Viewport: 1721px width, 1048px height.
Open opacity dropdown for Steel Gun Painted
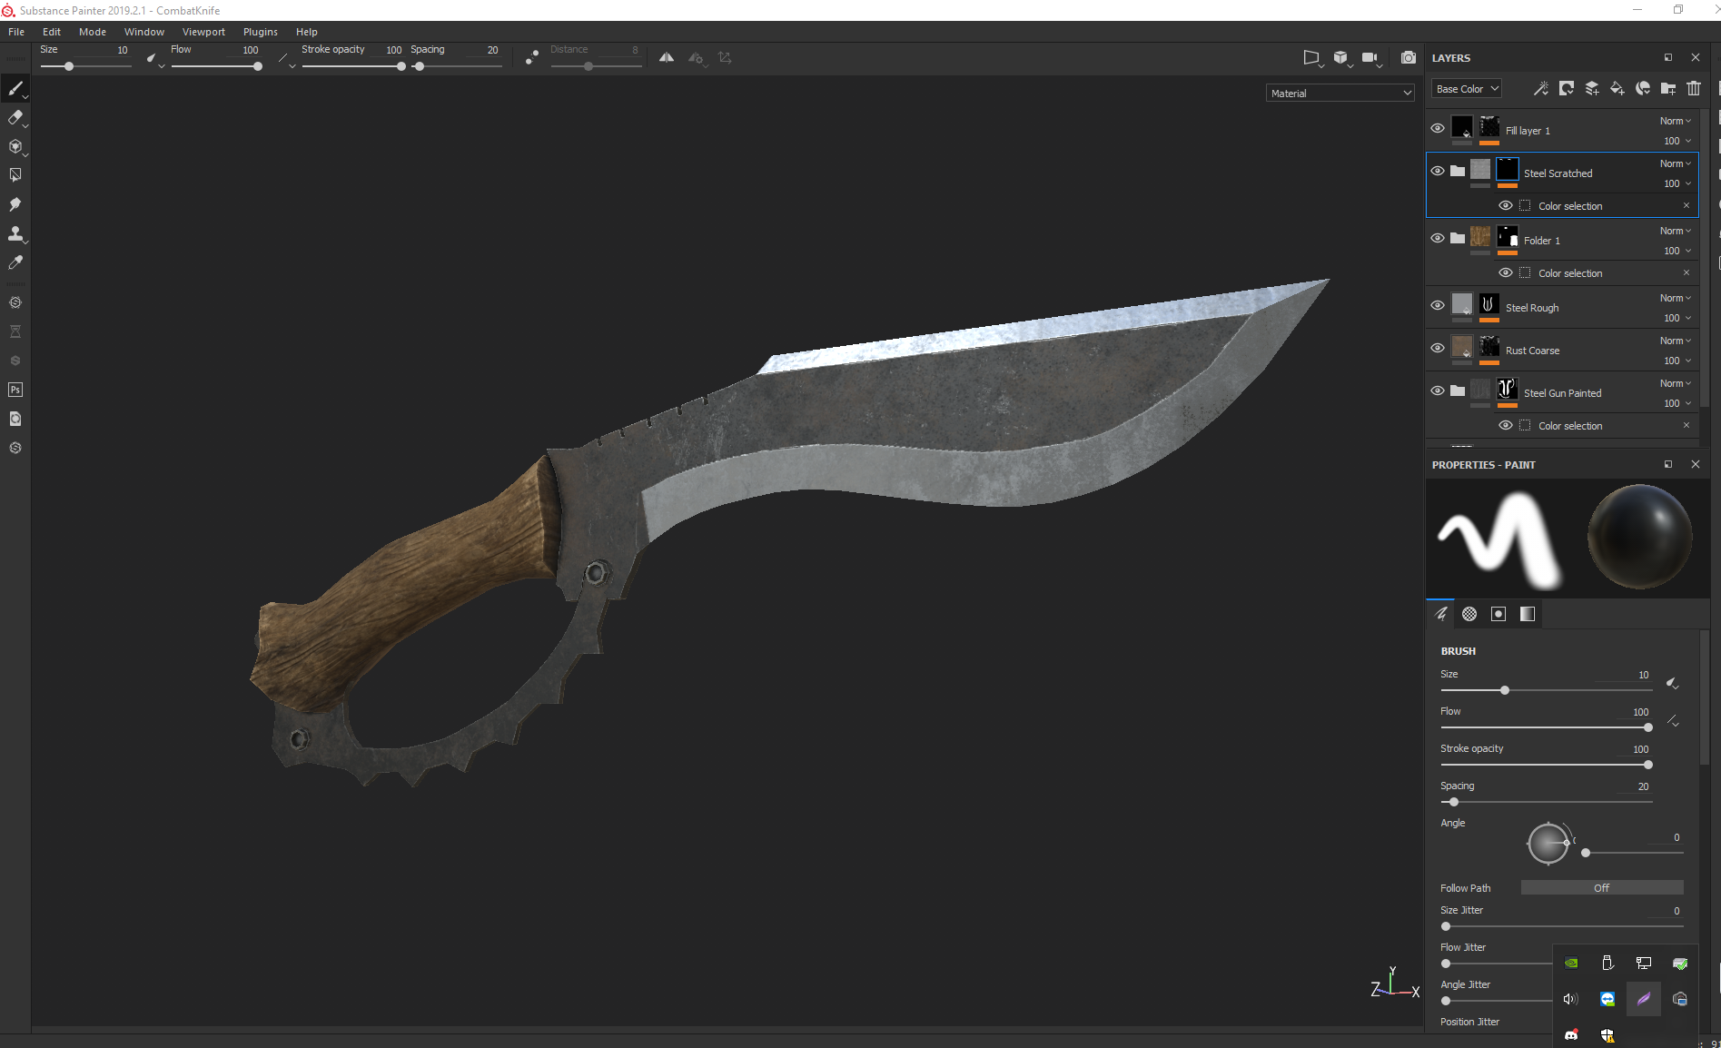click(x=1677, y=403)
